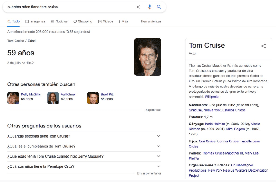Open the Más dropdown menu
This screenshot has width=276, height=182.
tap(123, 21)
